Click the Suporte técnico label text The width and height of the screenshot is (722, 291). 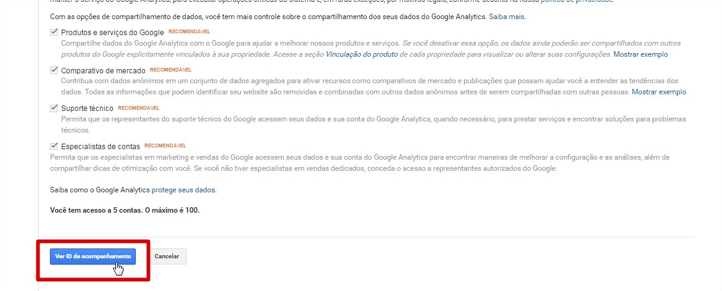(87, 109)
